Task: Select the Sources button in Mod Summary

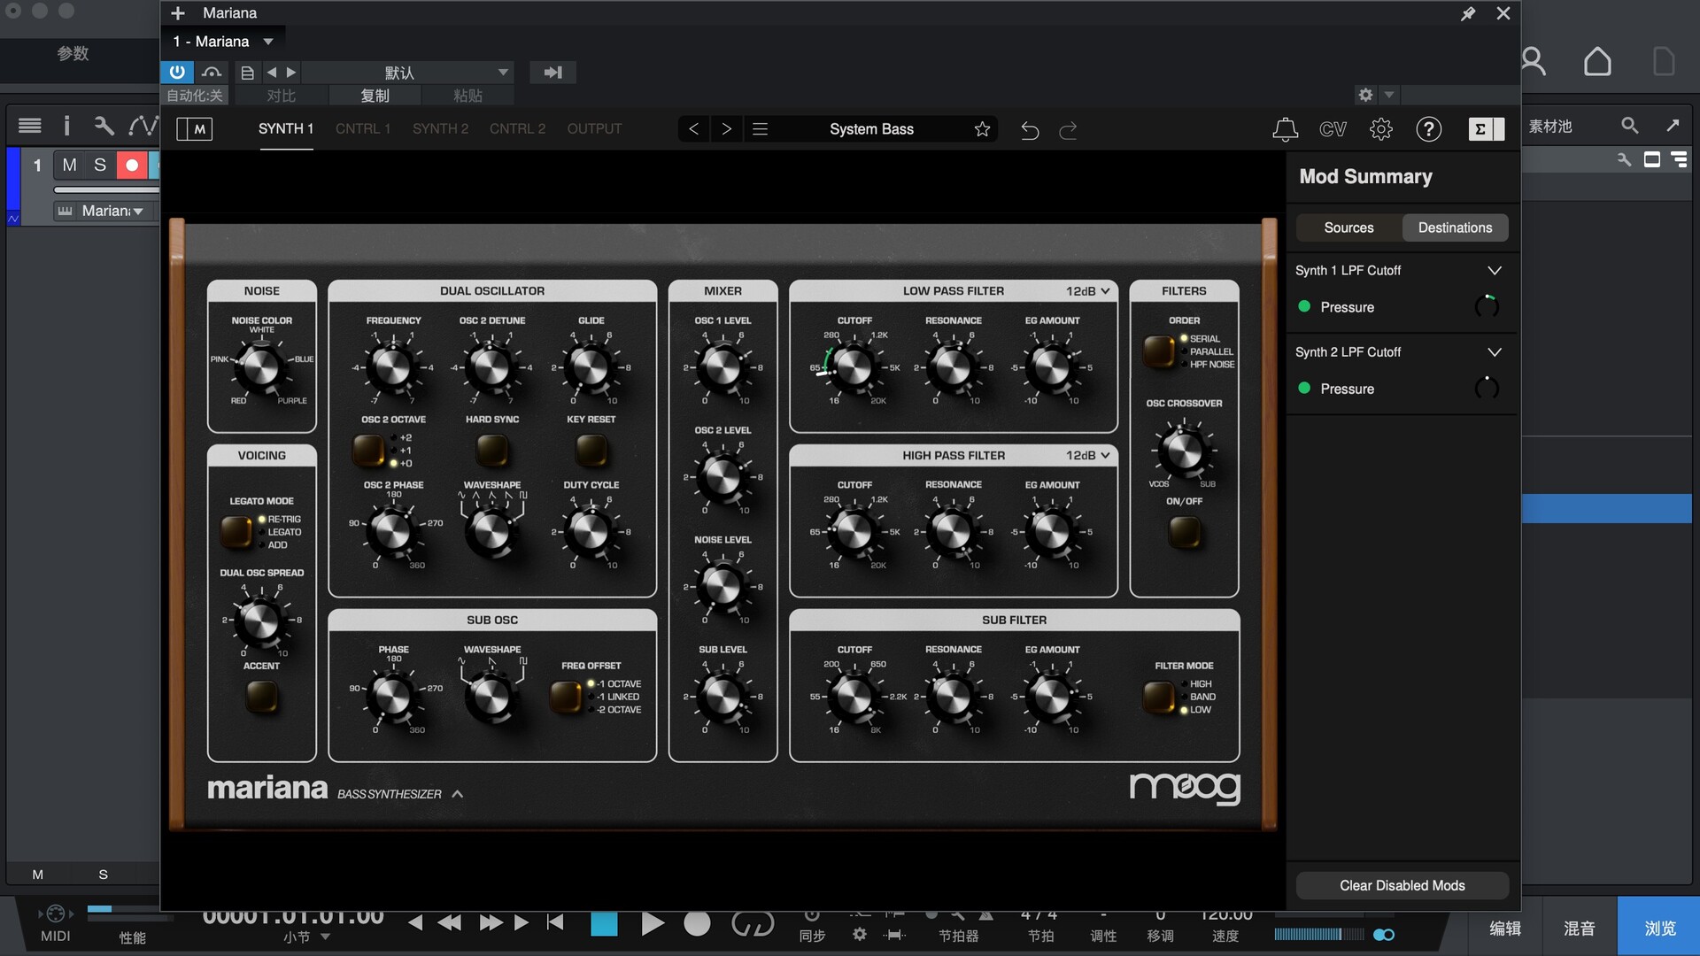Action: pos(1348,228)
